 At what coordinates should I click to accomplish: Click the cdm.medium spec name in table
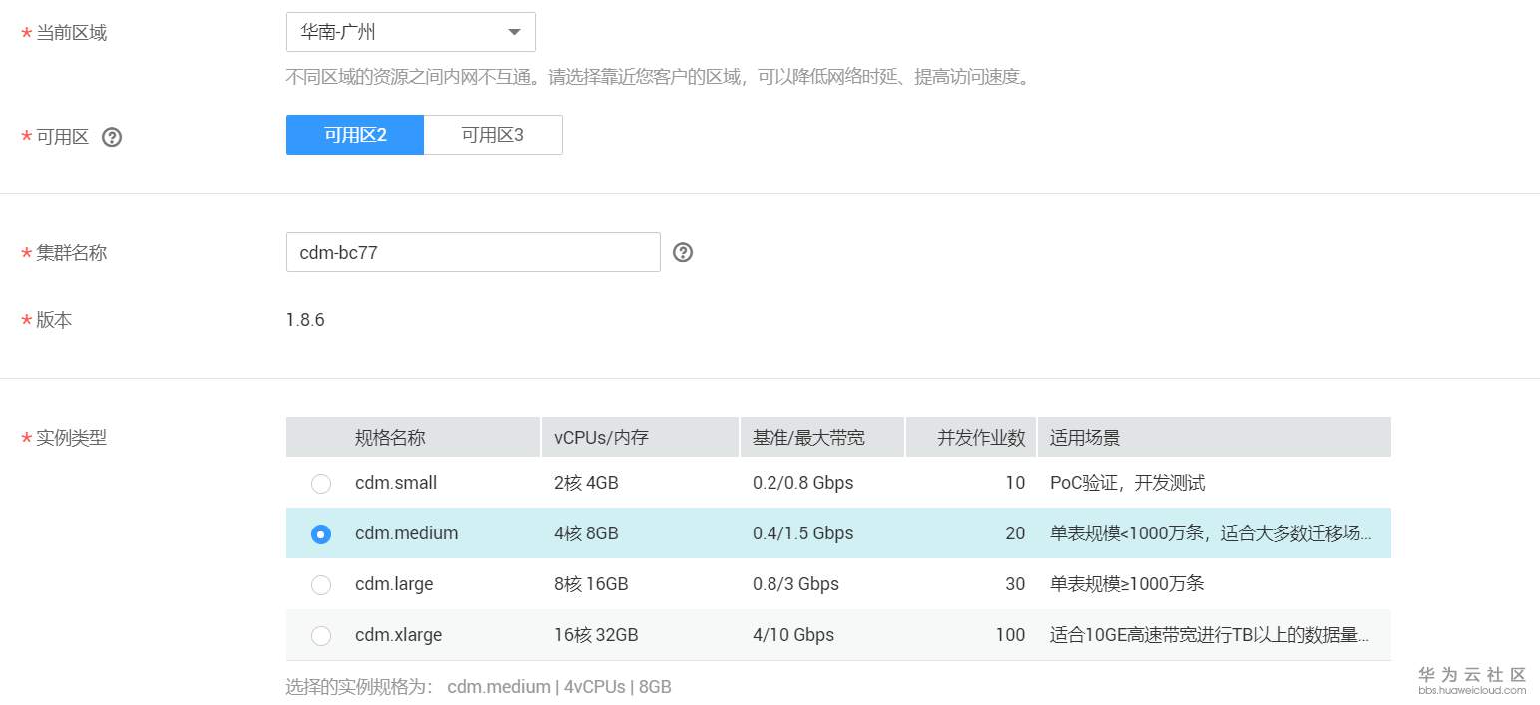click(x=406, y=533)
